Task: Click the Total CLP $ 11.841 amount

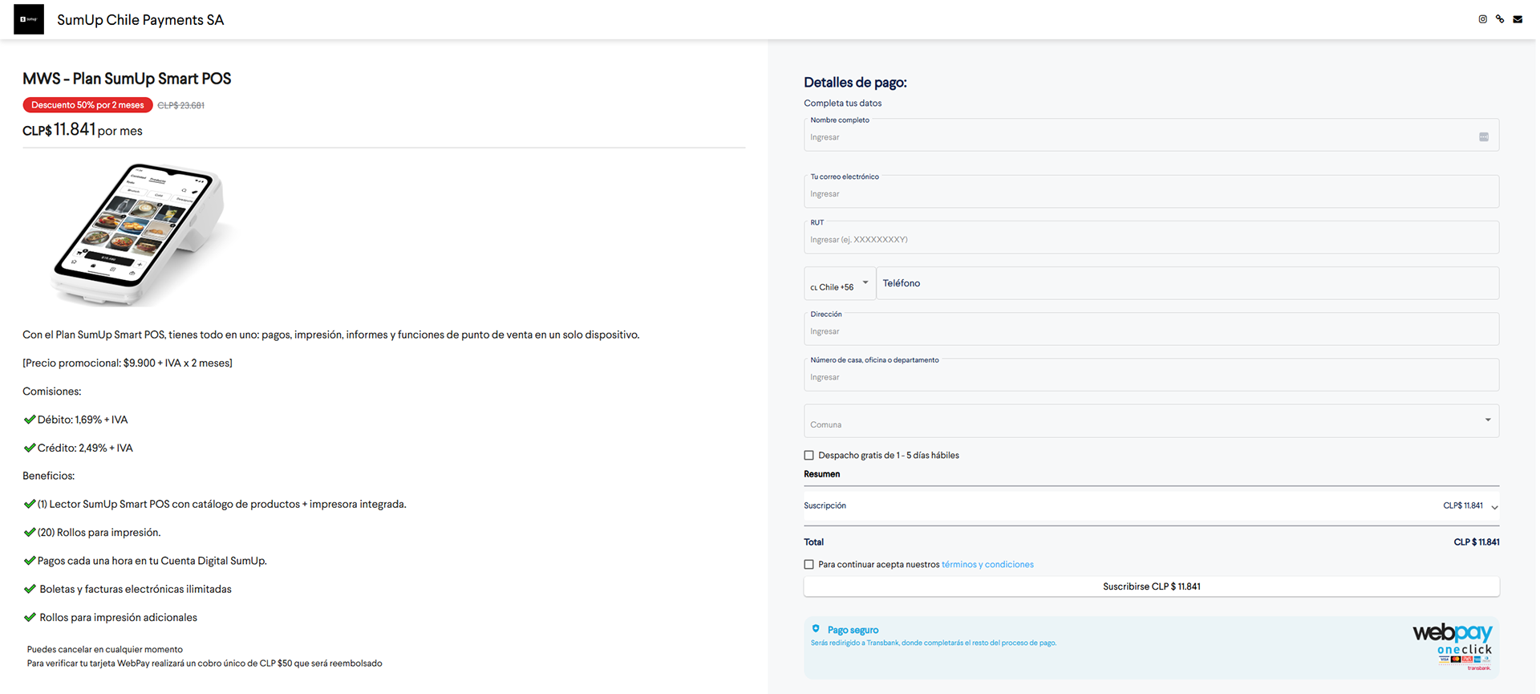Action: pos(1477,542)
